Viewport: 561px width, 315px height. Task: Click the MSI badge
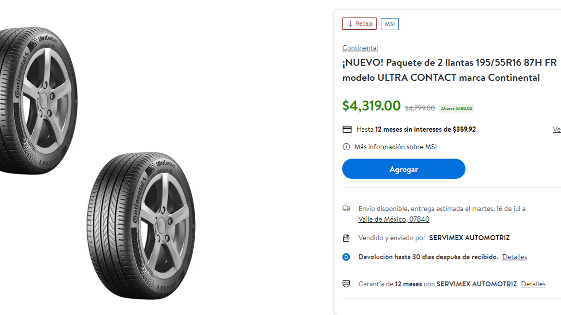pos(390,23)
